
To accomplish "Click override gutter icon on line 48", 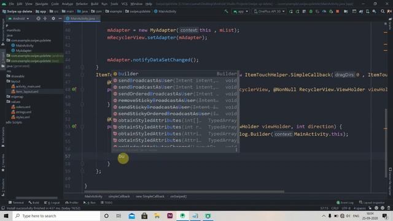I will pyautogui.click(x=74, y=89).
